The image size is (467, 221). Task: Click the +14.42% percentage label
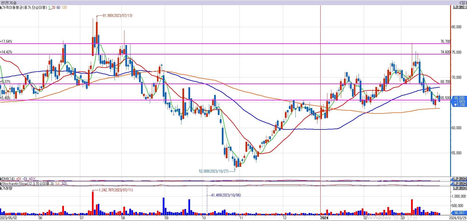(x=6, y=52)
